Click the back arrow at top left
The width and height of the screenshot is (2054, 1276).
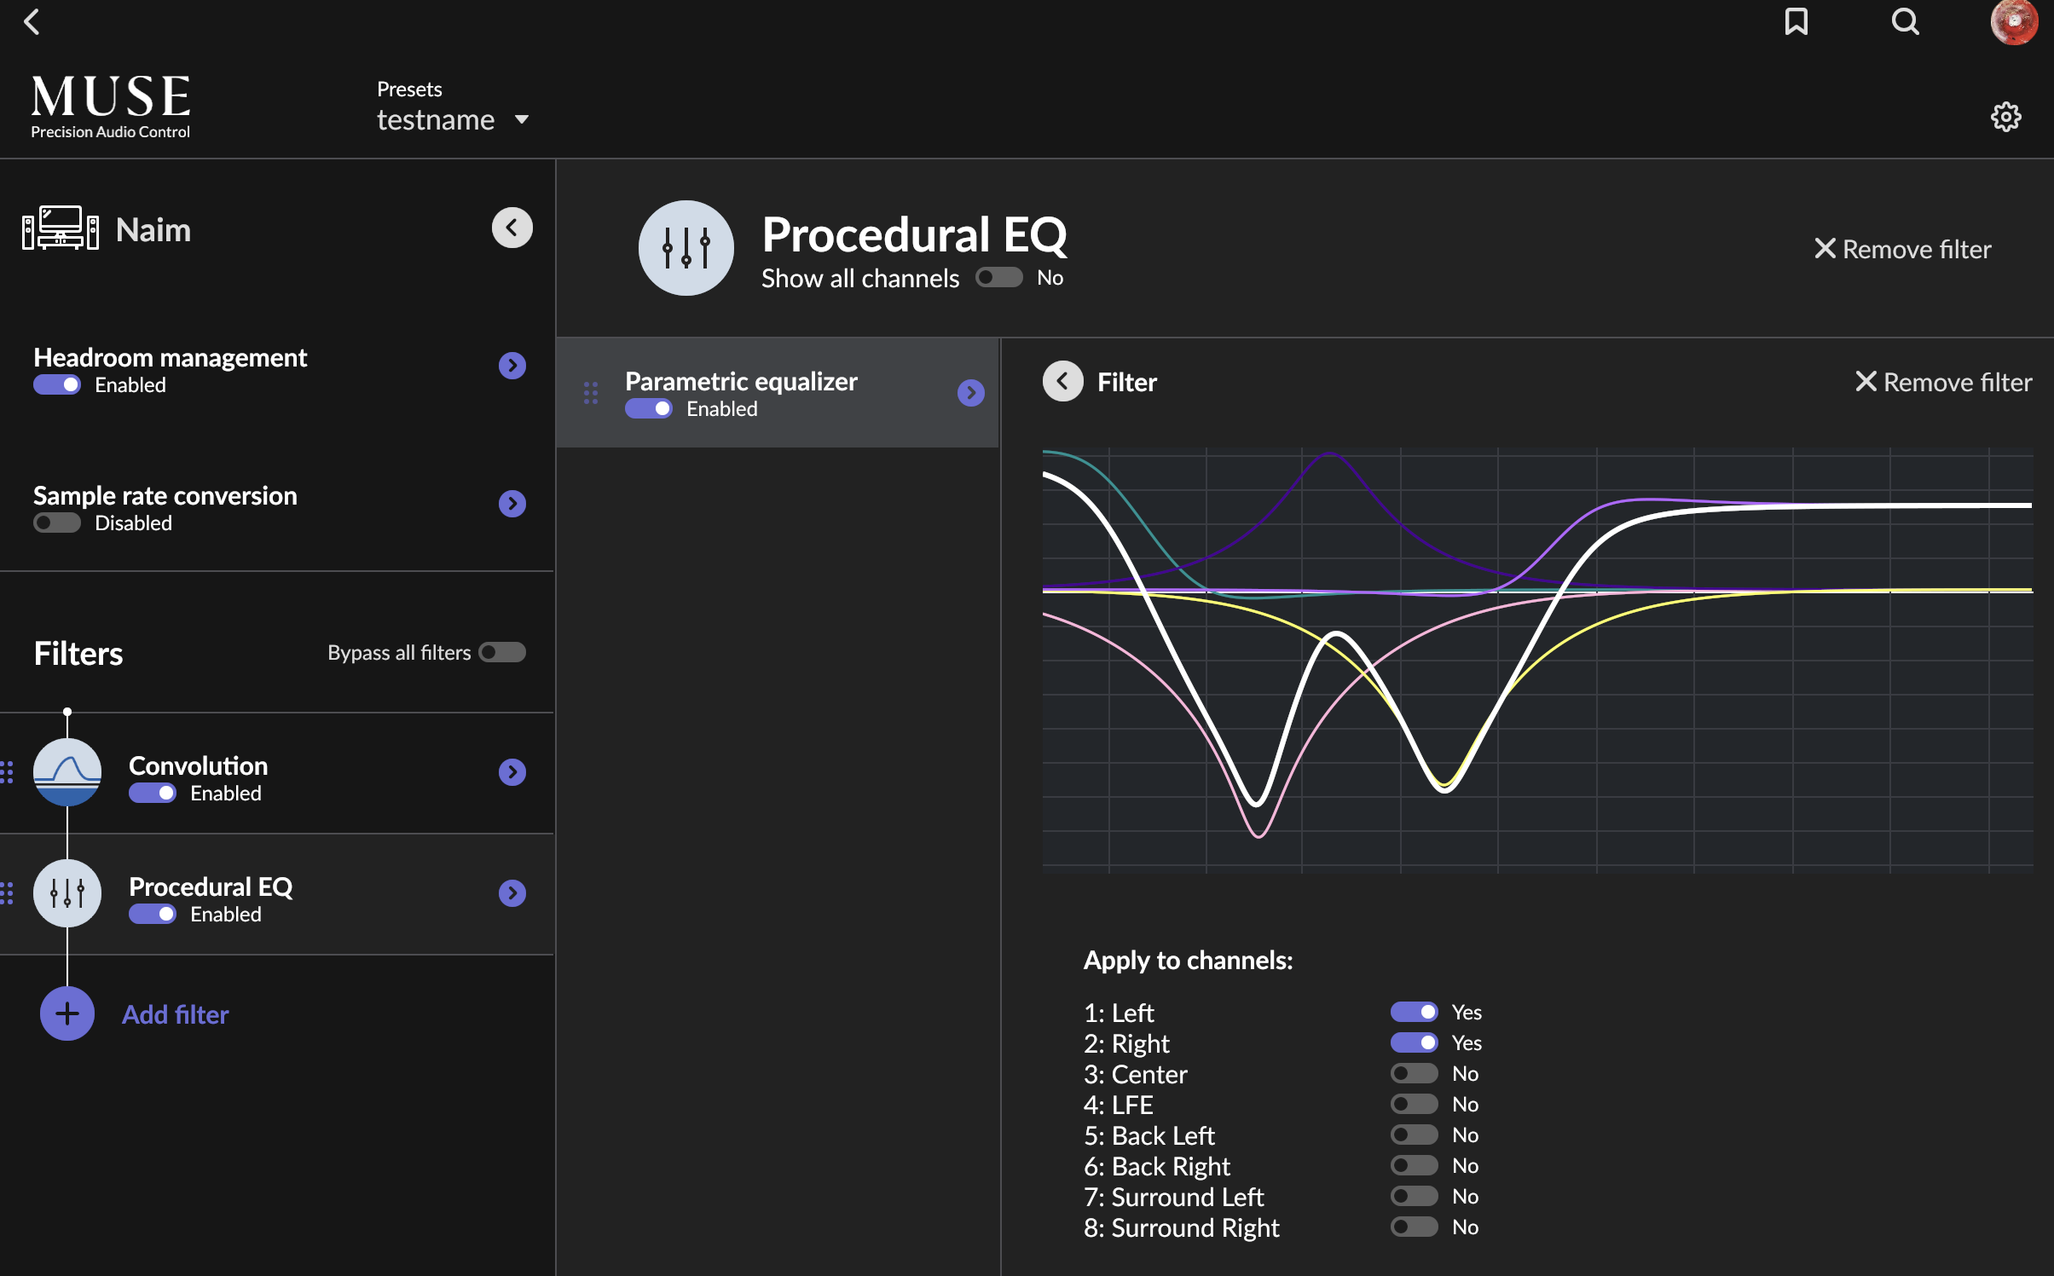32,22
